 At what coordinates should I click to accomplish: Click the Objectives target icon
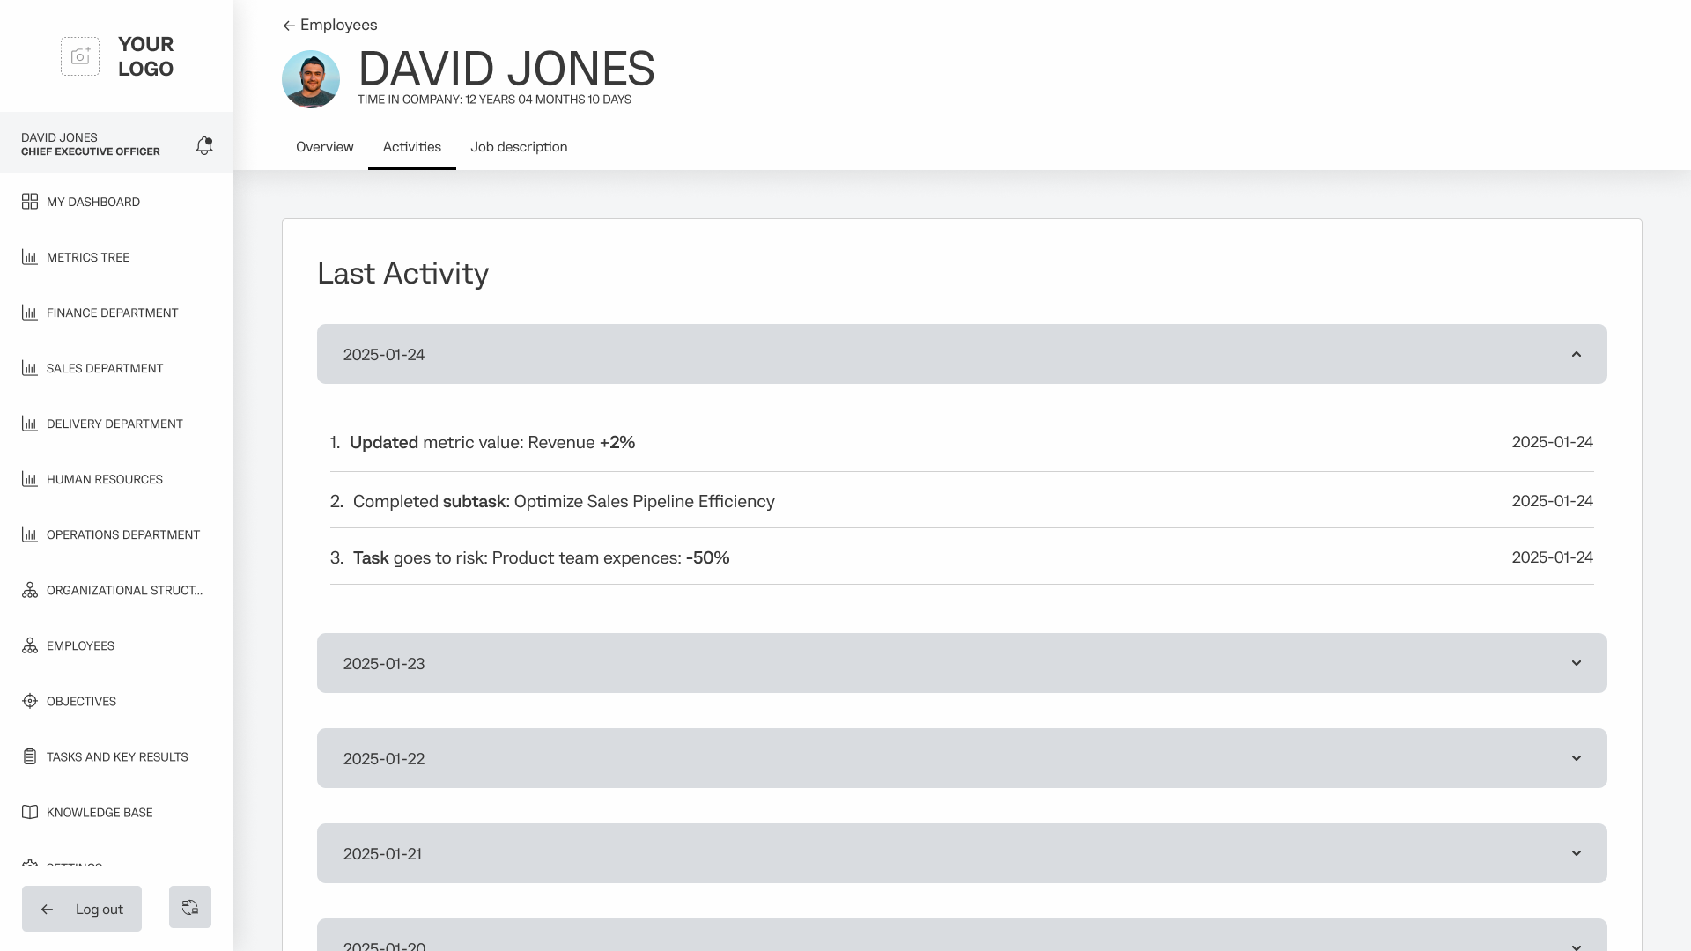point(30,701)
